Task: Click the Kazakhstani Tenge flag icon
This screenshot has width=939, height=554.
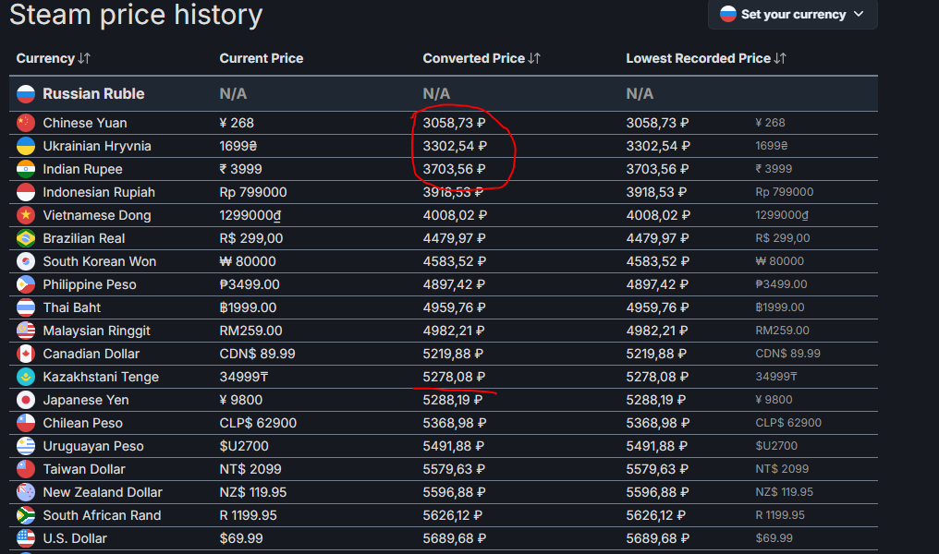Action: [26, 377]
